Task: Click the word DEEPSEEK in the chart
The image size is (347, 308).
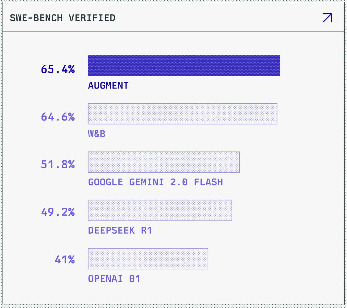Action: [x=111, y=230]
